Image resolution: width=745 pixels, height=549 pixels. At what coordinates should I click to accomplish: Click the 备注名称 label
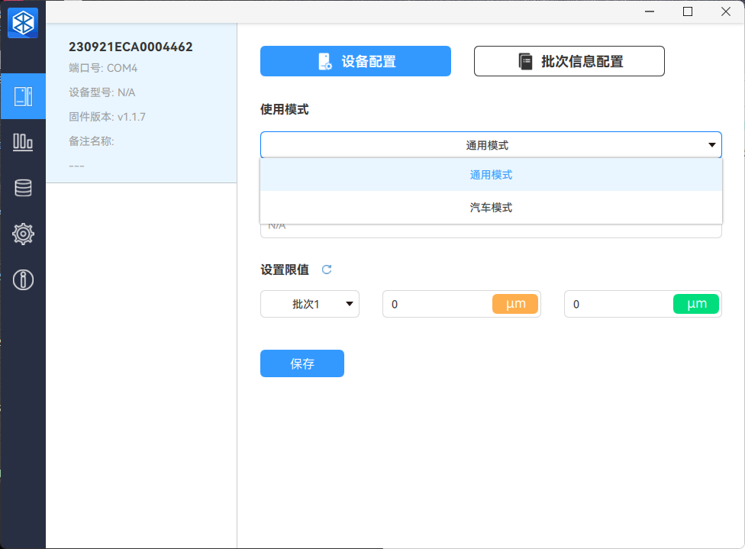(92, 141)
